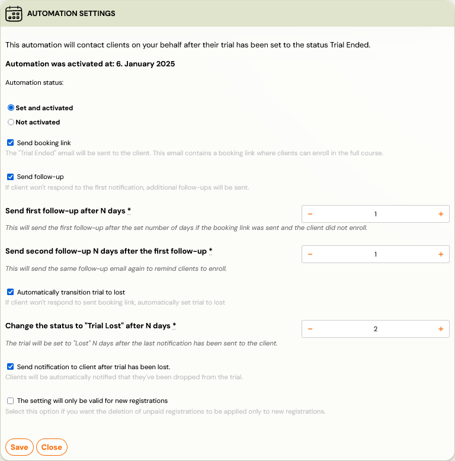Select the 'Set and activated' radio option

11,108
